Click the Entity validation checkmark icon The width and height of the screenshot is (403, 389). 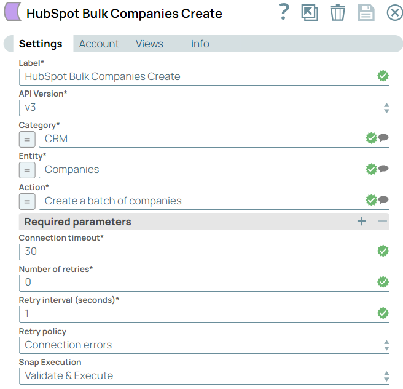[x=371, y=169]
